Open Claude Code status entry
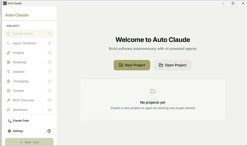The width and height of the screenshot is (247, 146). coord(20,121)
